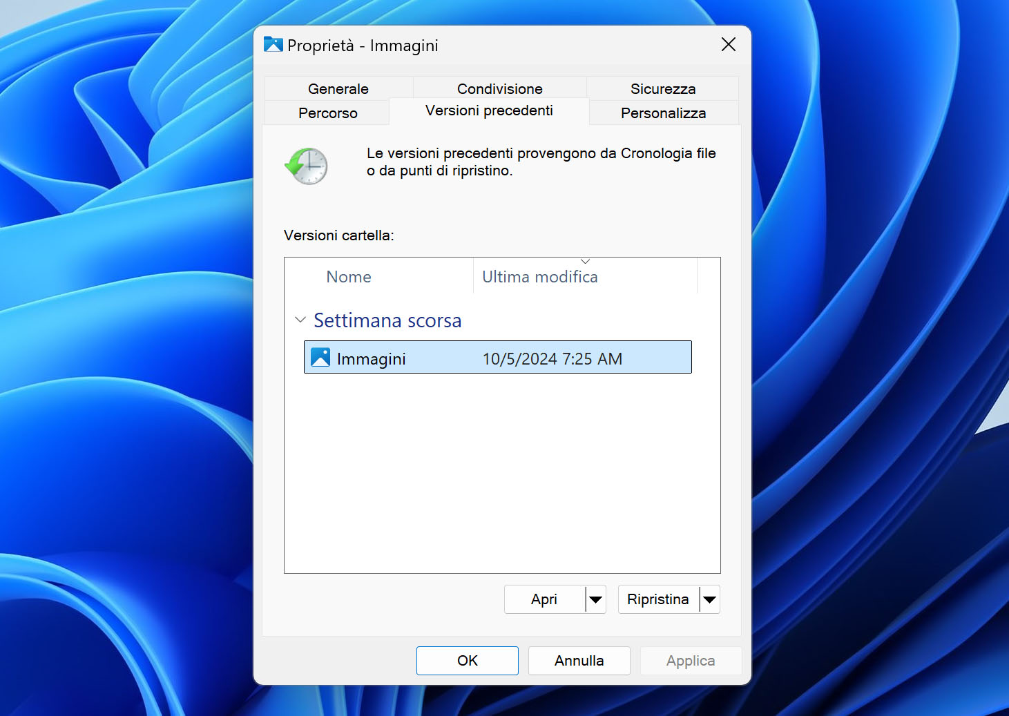Screen dimensions: 1009x716
Task: Switch to the Generale tab
Action: [x=338, y=88]
